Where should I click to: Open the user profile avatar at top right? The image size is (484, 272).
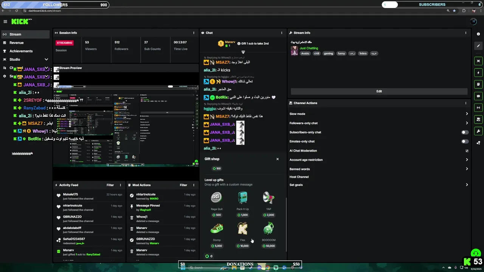(x=473, y=22)
